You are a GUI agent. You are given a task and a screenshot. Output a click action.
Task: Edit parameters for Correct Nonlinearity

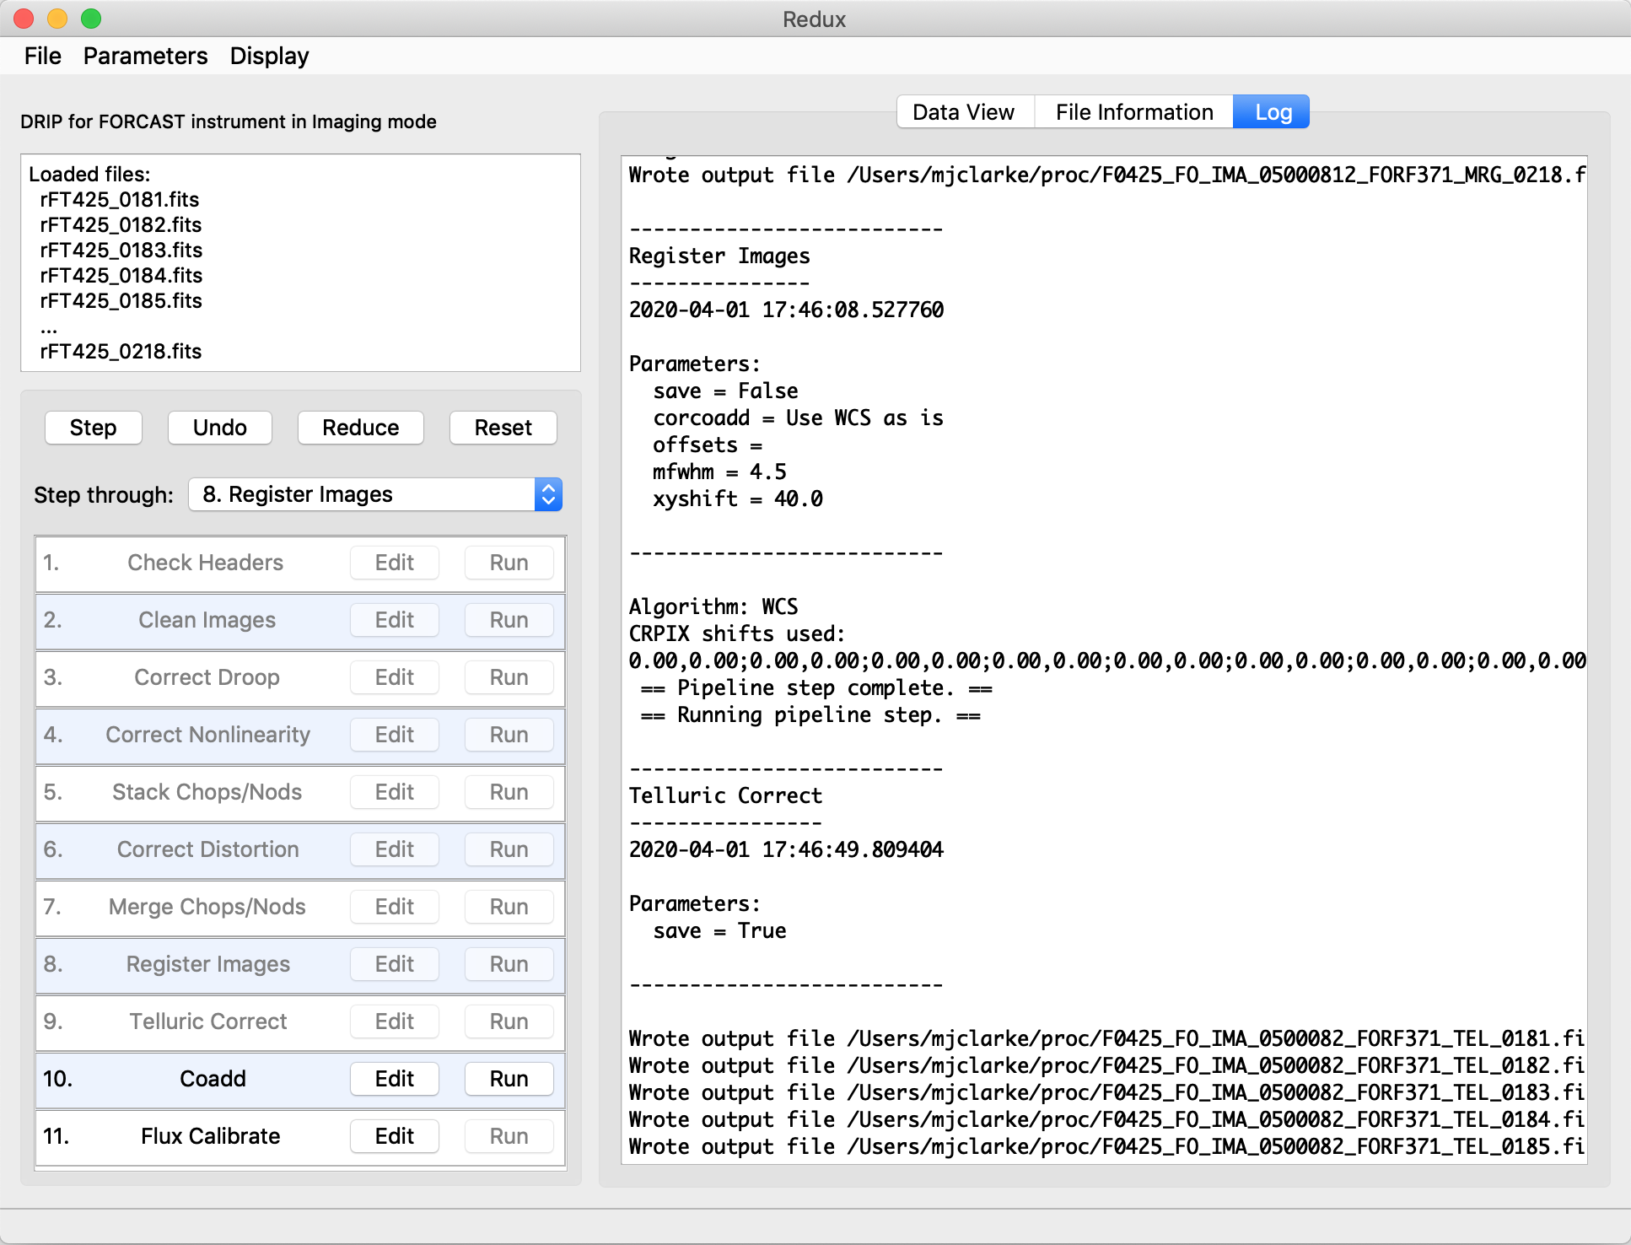394,735
